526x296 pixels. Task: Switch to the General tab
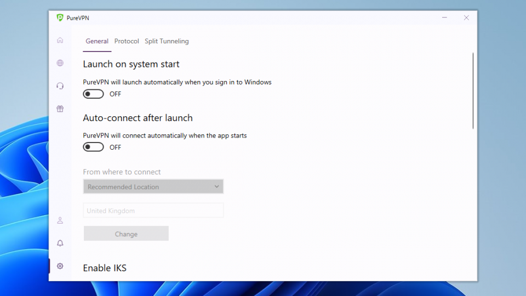97,41
